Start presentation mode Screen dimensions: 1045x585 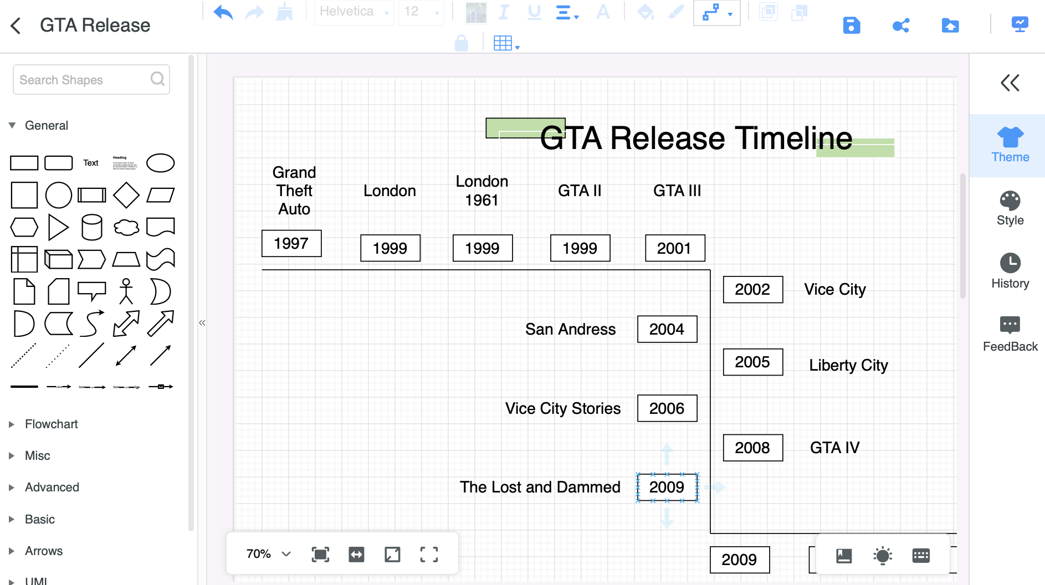[1020, 24]
